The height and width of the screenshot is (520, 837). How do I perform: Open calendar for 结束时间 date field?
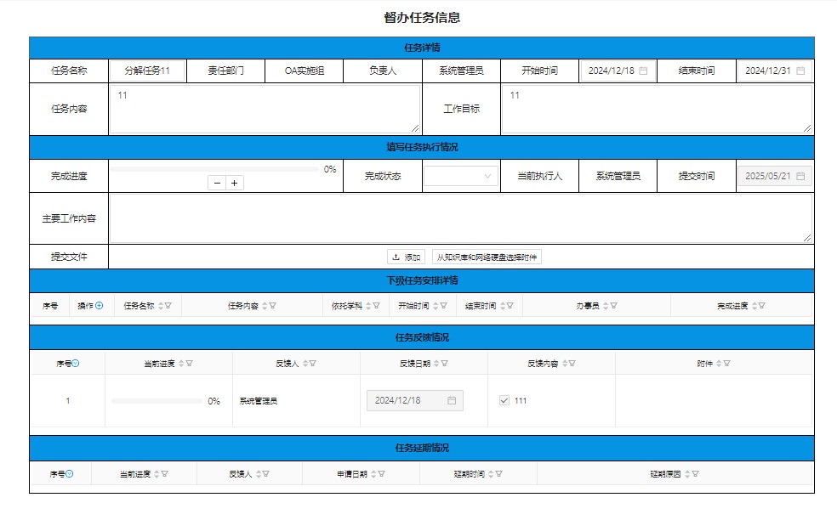(800, 71)
